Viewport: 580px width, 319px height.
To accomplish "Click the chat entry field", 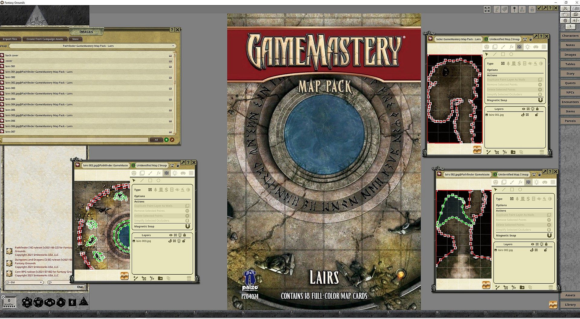I will click(45, 287).
